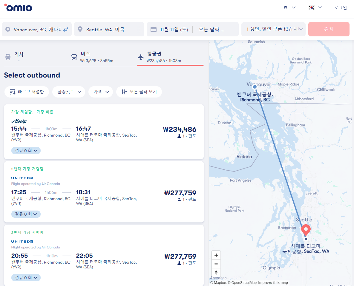Select the ₩234,486 Alaska flight price

180,129
